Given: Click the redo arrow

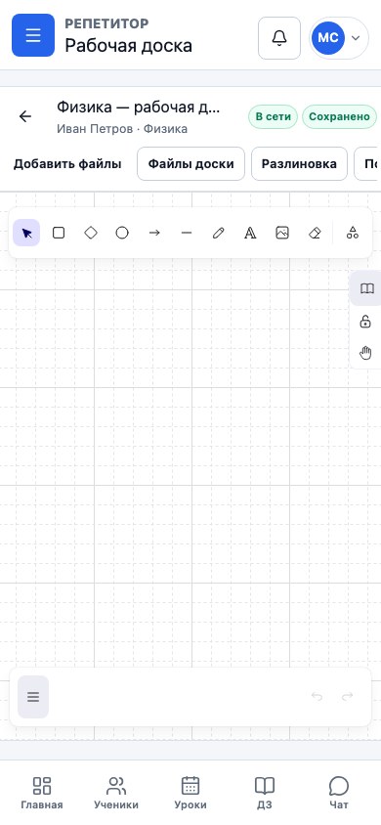Looking at the screenshot, I should tap(348, 697).
